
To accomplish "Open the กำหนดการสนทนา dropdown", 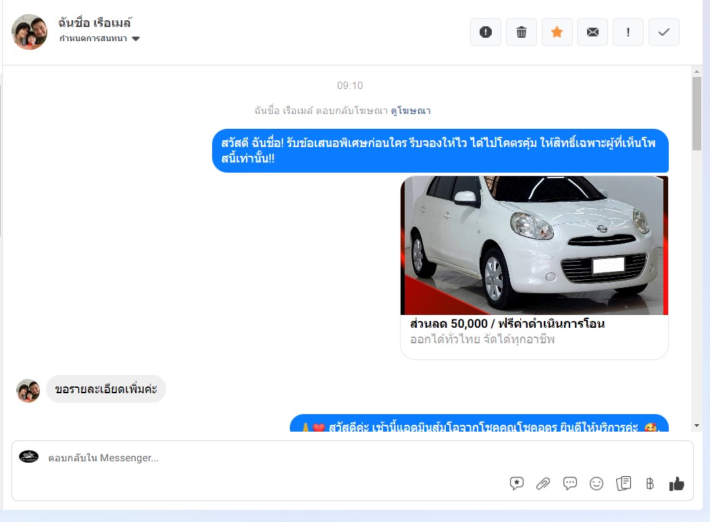I will [99, 38].
